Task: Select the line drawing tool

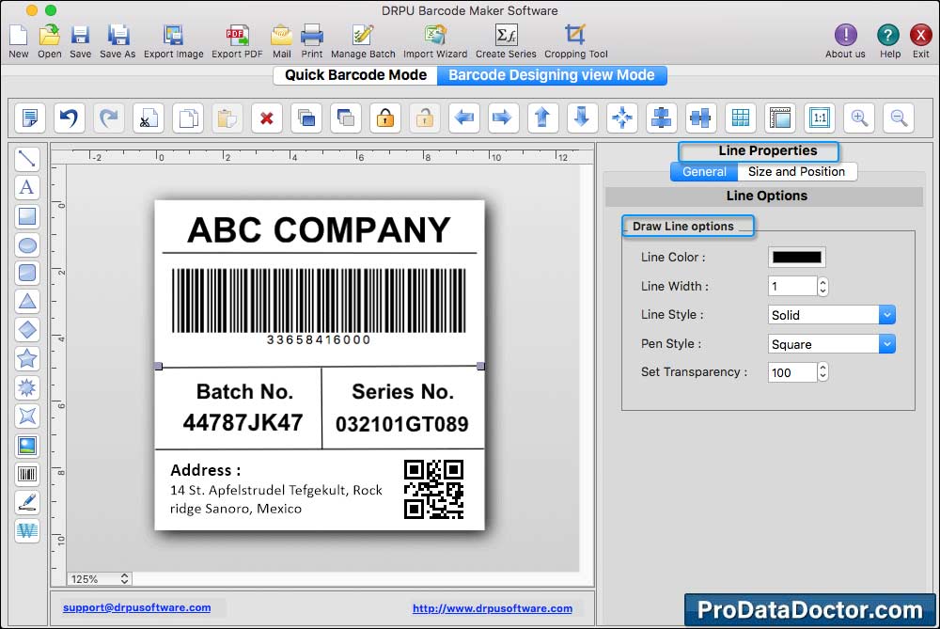Action: (27, 158)
